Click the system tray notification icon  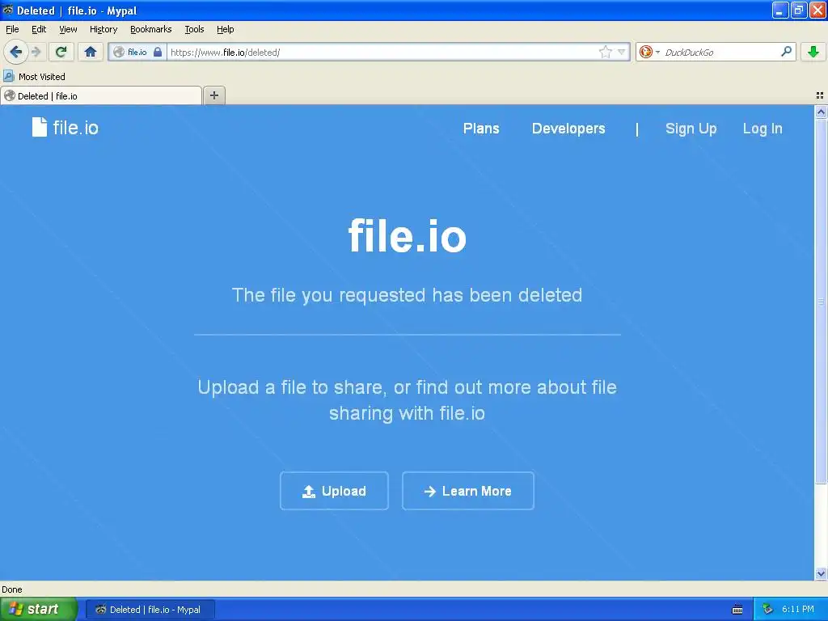tap(767, 610)
